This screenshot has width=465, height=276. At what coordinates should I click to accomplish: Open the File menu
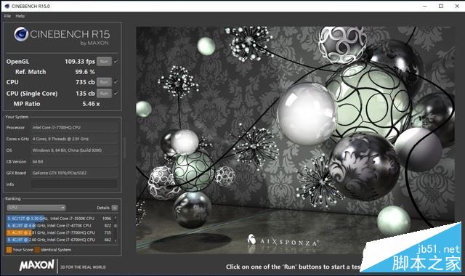point(7,16)
